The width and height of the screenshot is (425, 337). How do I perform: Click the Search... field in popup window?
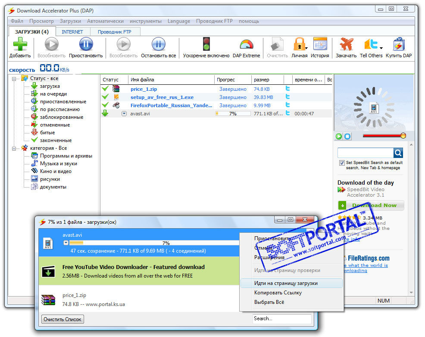pyautogui.click(x=282, y=318)
